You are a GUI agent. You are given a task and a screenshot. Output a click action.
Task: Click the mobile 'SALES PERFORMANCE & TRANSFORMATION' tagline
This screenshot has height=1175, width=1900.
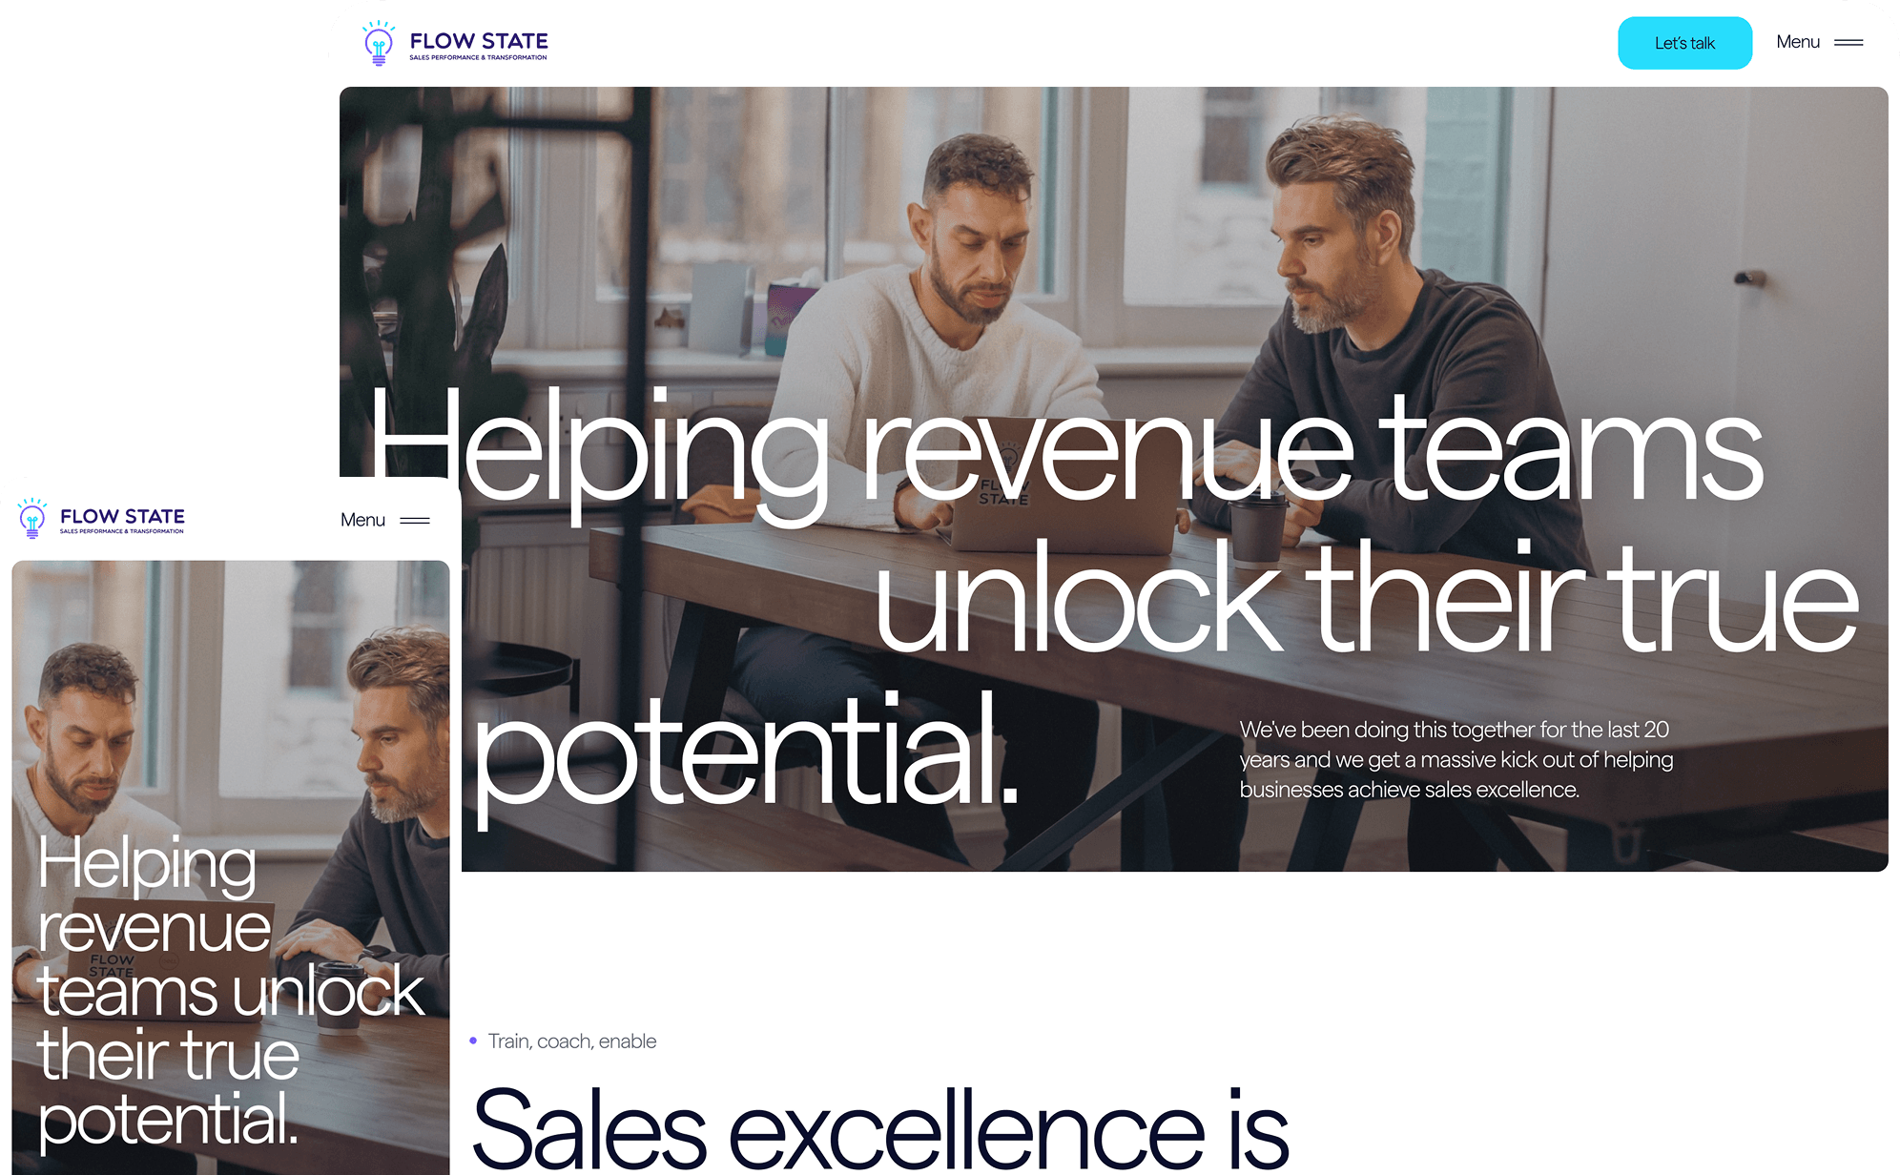pos(122,531)
